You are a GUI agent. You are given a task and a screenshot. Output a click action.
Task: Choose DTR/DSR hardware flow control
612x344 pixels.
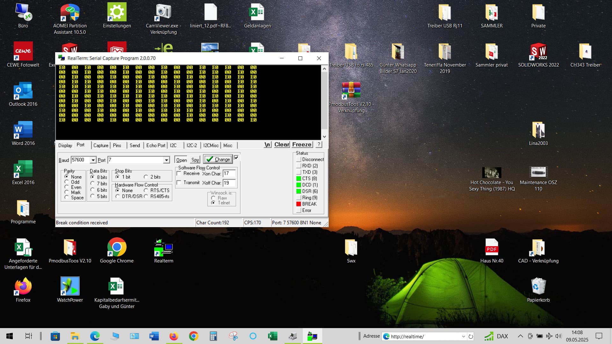tap(117, 196)
